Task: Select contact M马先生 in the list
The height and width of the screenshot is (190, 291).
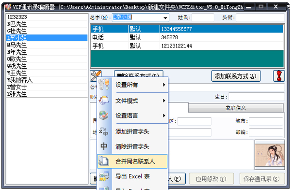Action: point(47,45)
